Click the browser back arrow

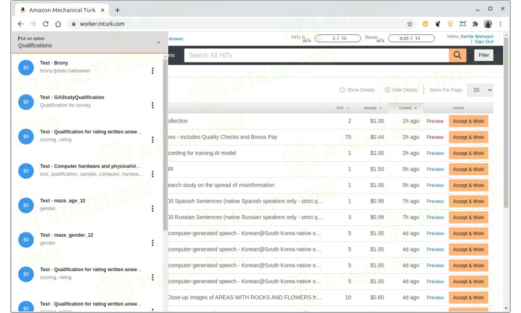point(21,24)
